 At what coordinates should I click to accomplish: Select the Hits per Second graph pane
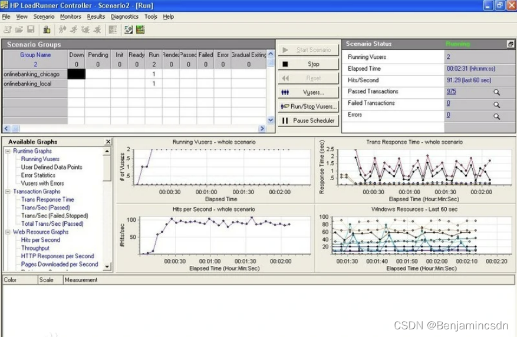pyautogui.click(x=215, y=239)
